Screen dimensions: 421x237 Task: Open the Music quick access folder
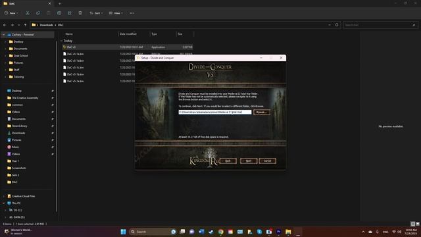(x=15, y=147)
